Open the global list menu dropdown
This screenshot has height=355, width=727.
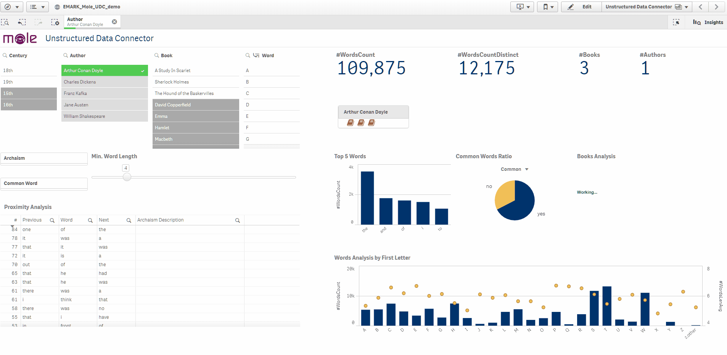[37, 7]
